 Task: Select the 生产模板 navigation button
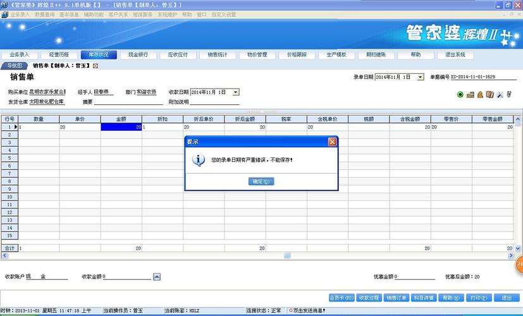[x=336, y=54]
